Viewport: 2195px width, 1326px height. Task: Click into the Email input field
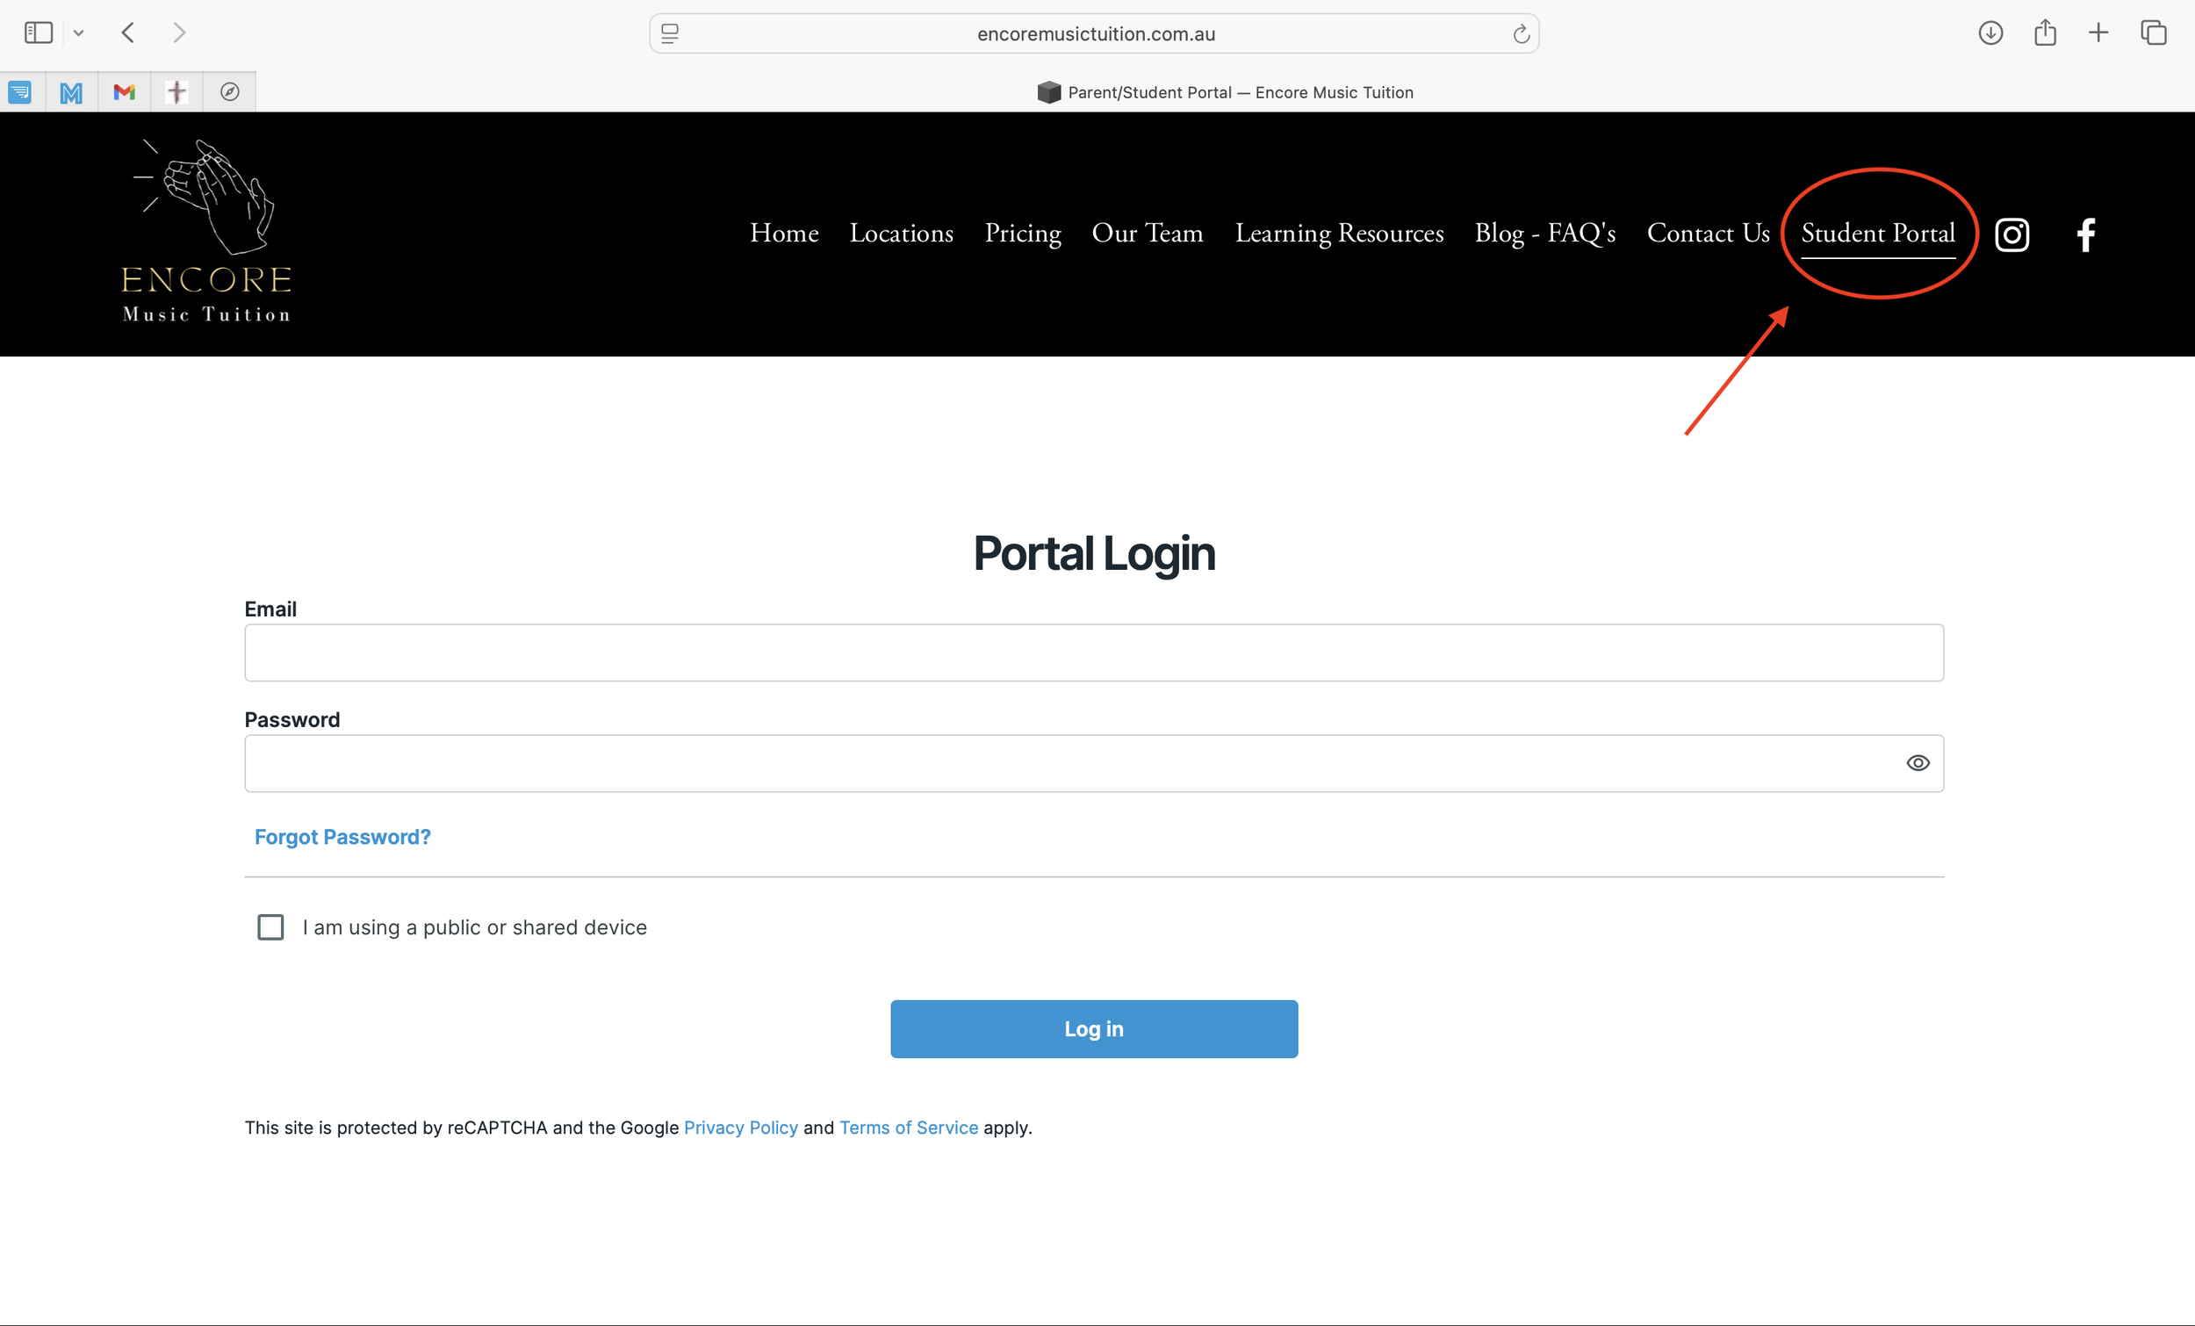point(1093,652)
